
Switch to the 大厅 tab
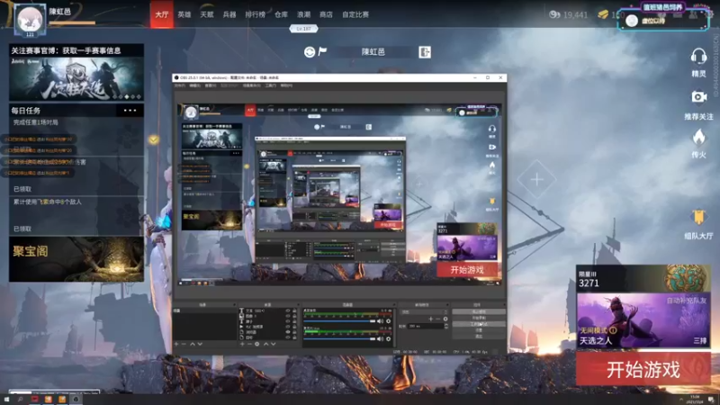[x=162, y=14]
